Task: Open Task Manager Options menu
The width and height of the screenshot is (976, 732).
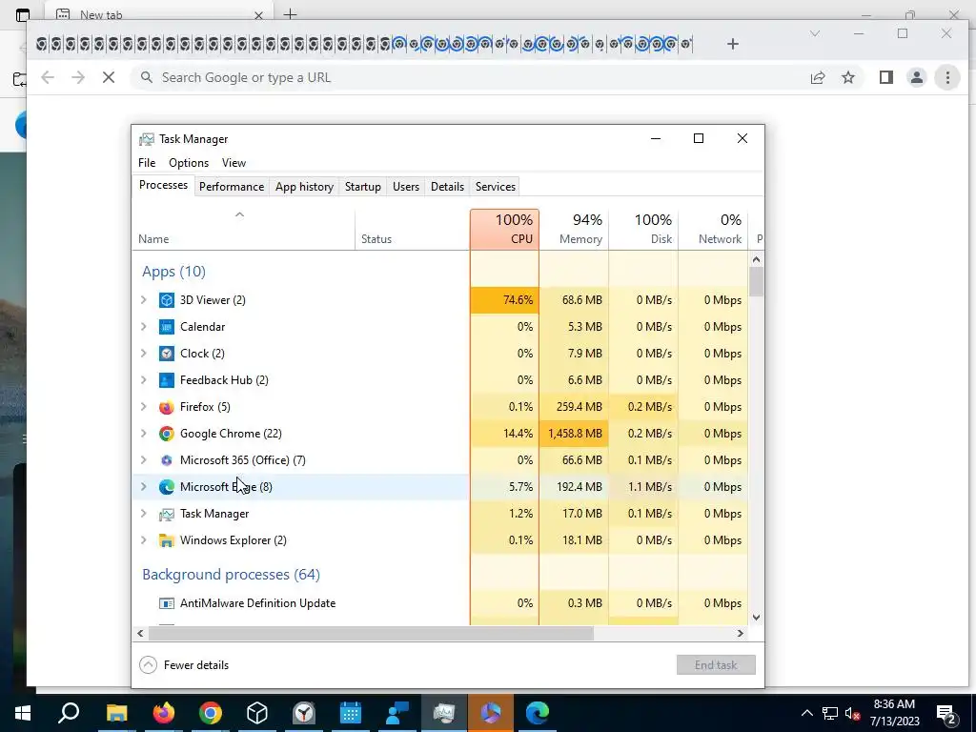Action: tap(189, 163)
